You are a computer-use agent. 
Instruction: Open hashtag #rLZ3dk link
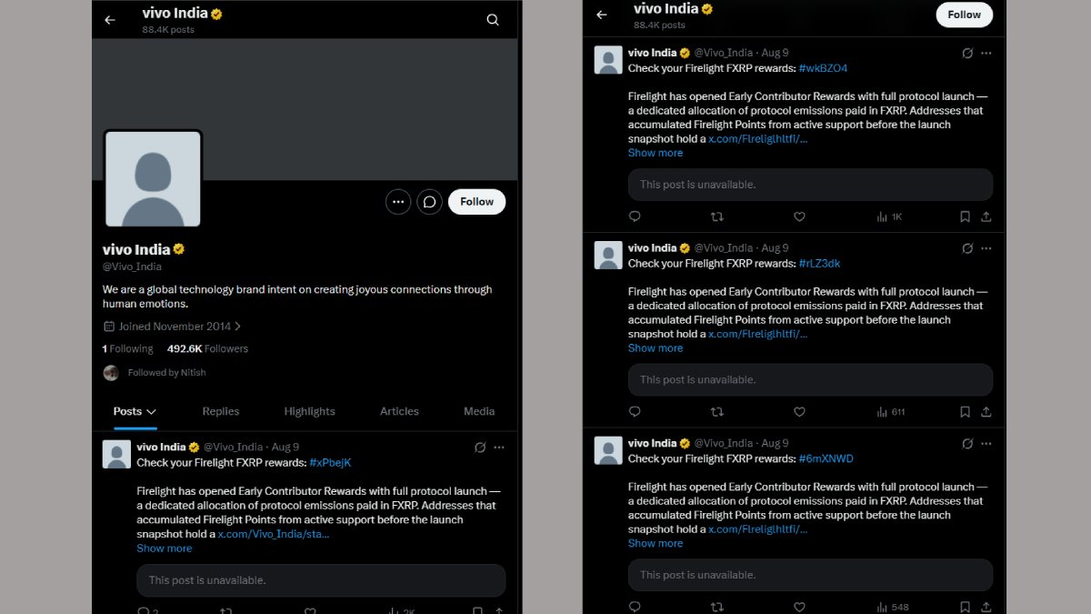point(819,264)
